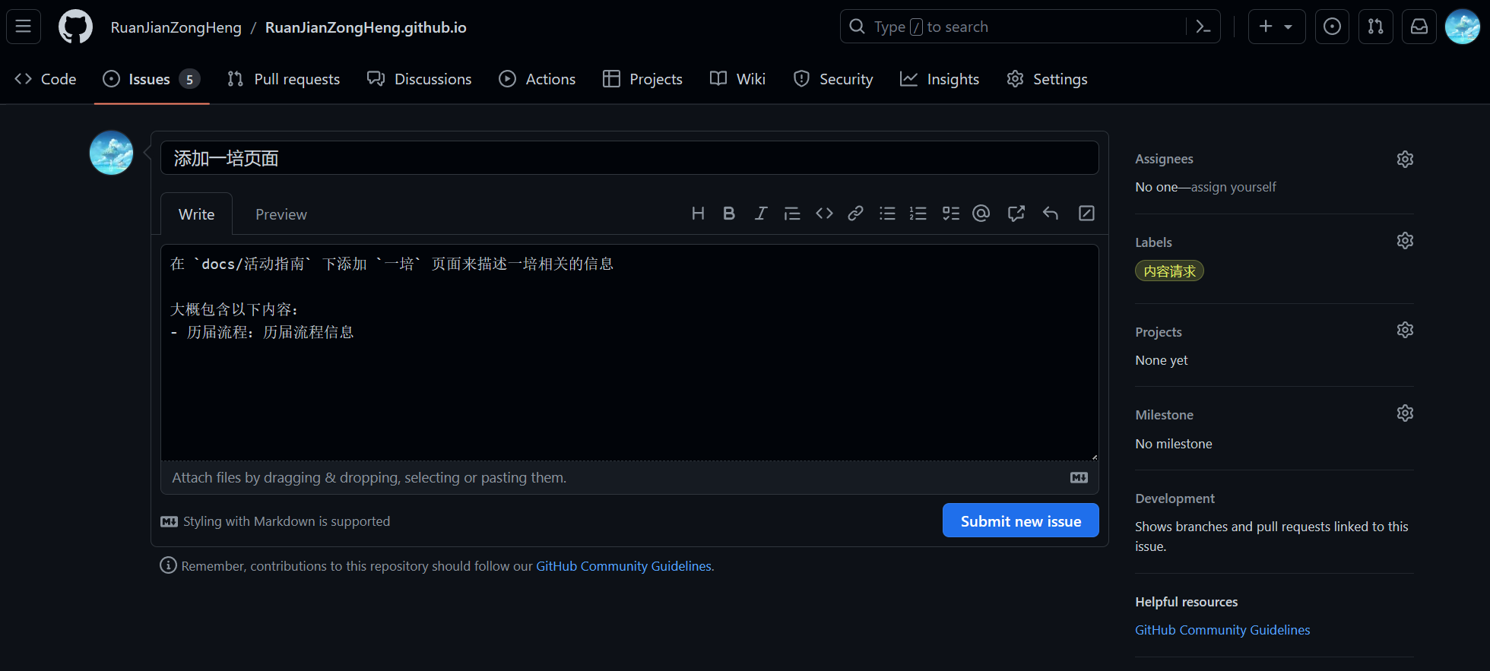Viewport: 1490px width, 671px height.
Task: Apply bold formatting icon
Action: click(729, 214)
